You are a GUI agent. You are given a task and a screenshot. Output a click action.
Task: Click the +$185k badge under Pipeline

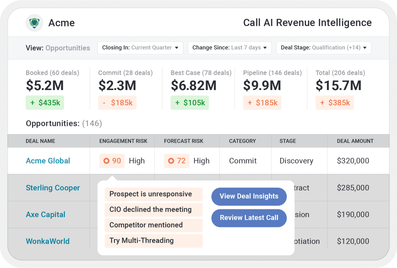[x=262, y=103]
